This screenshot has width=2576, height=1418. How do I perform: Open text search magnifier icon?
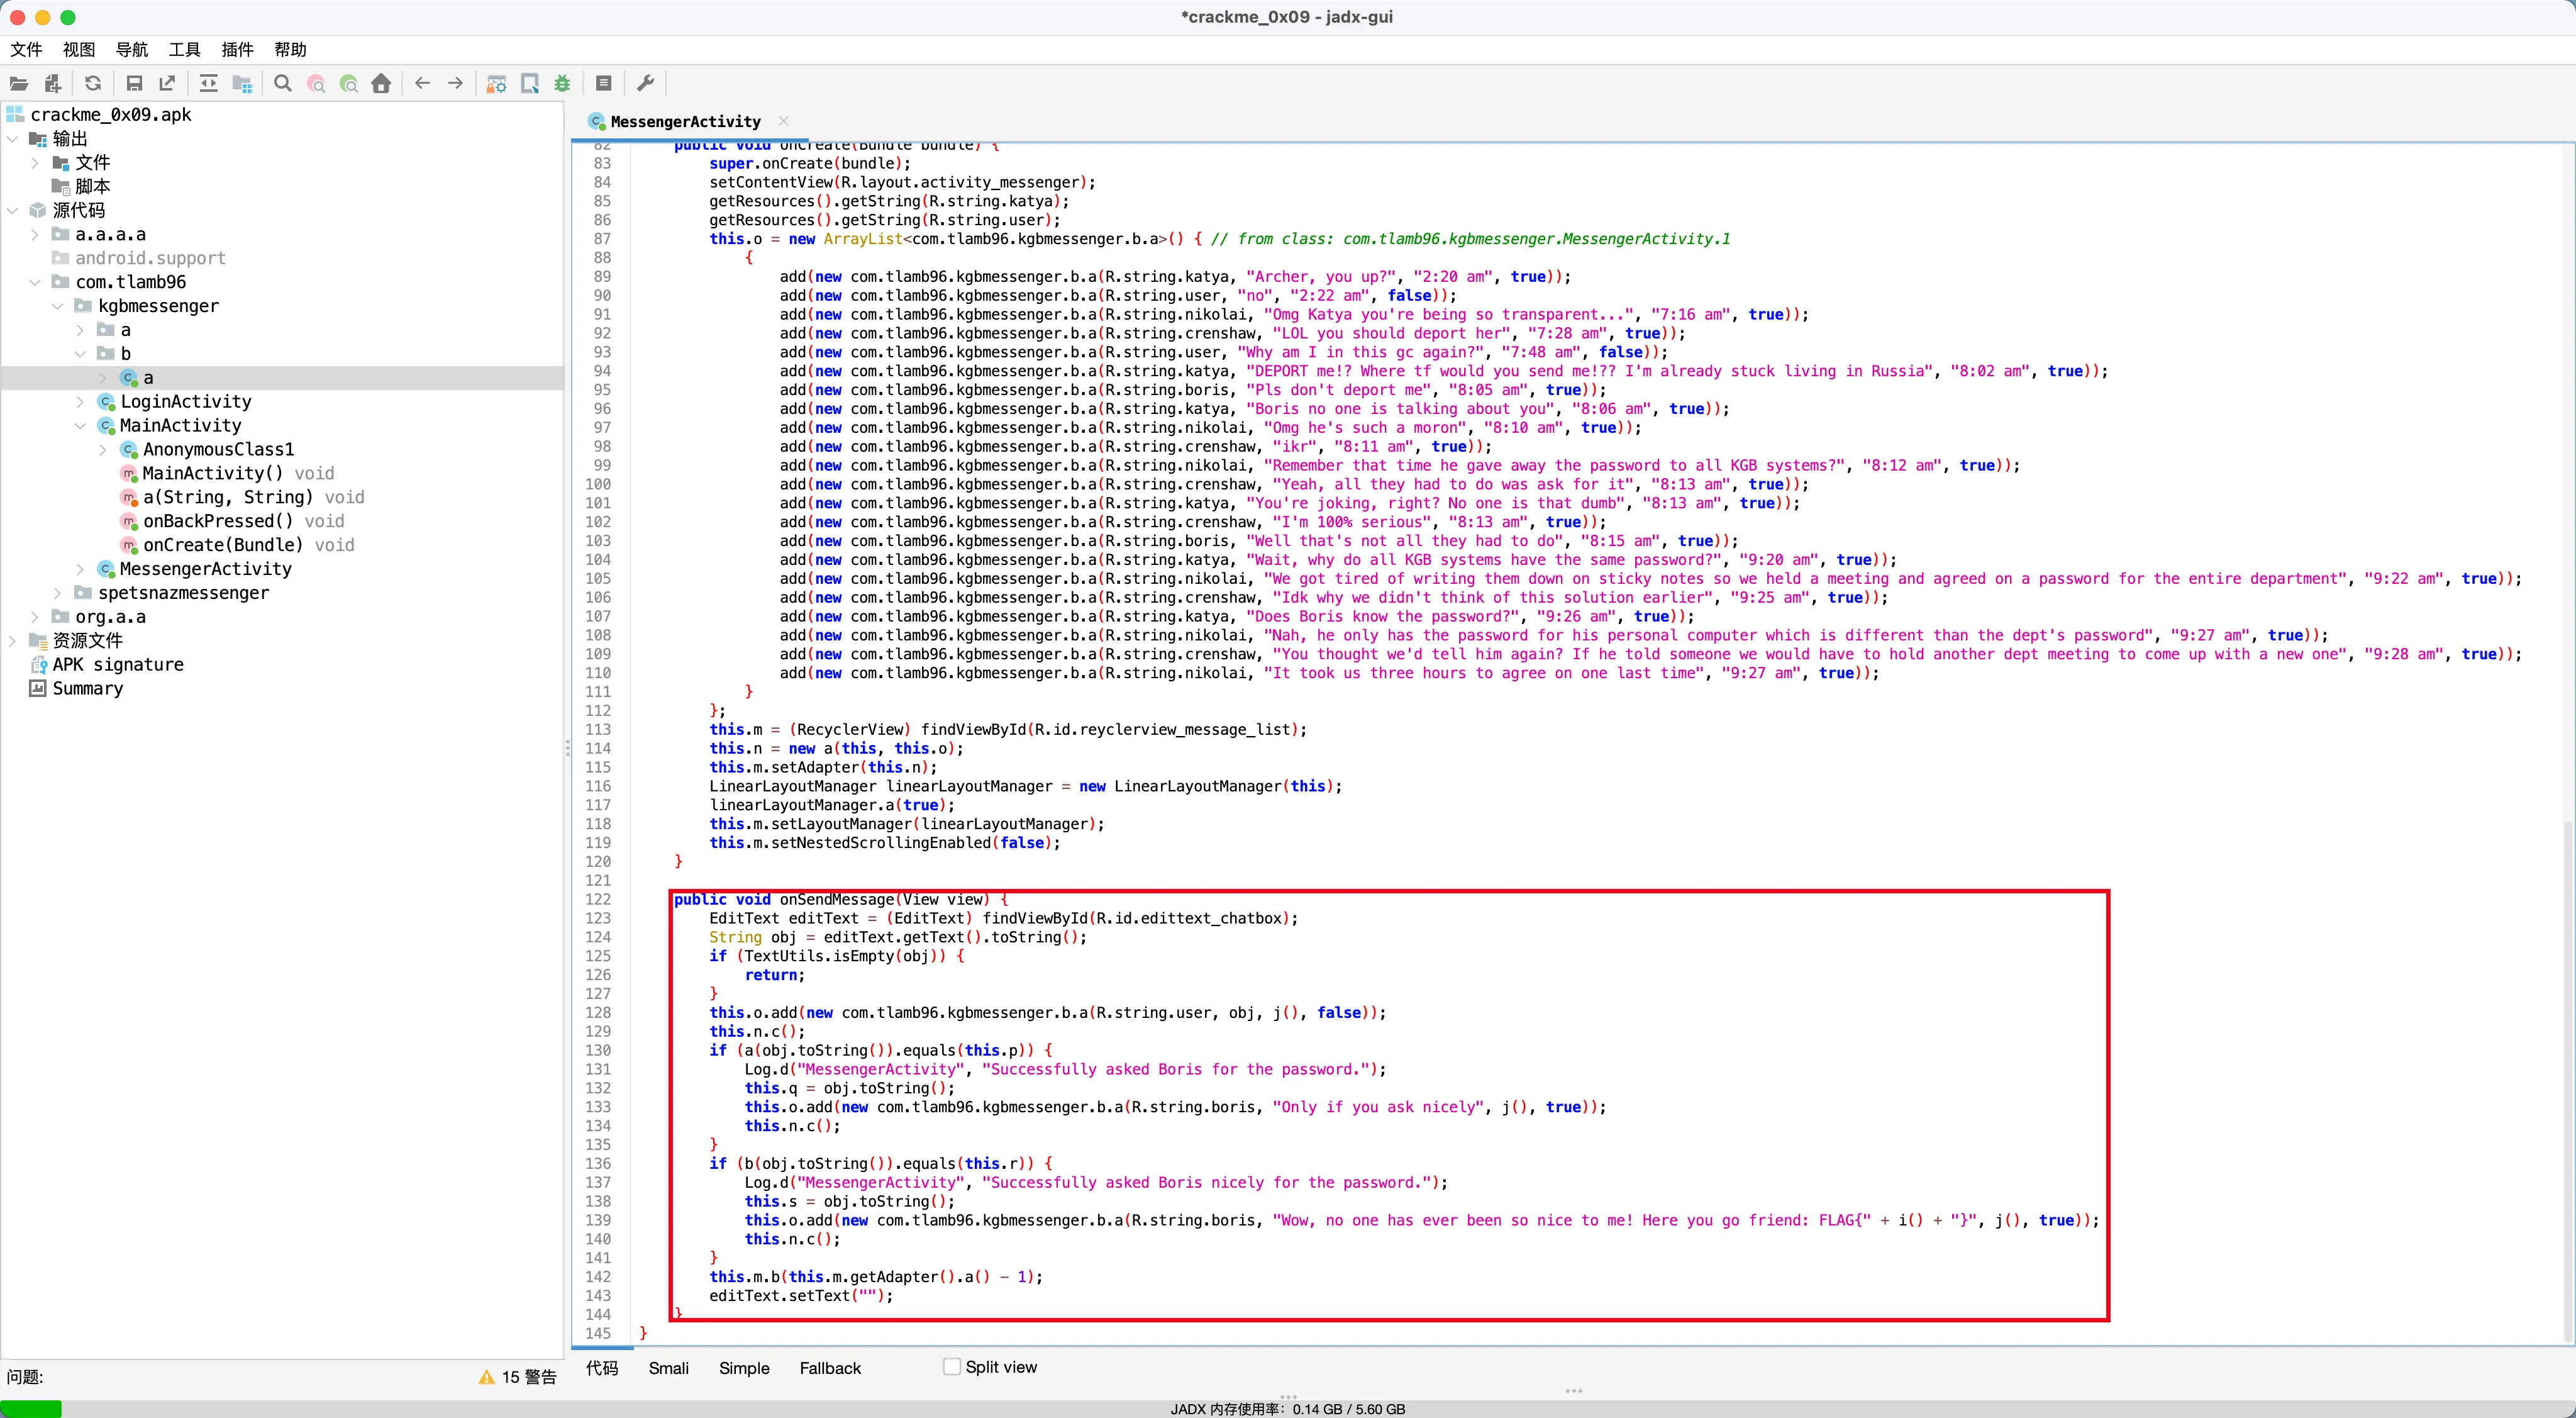pos(283,84)
